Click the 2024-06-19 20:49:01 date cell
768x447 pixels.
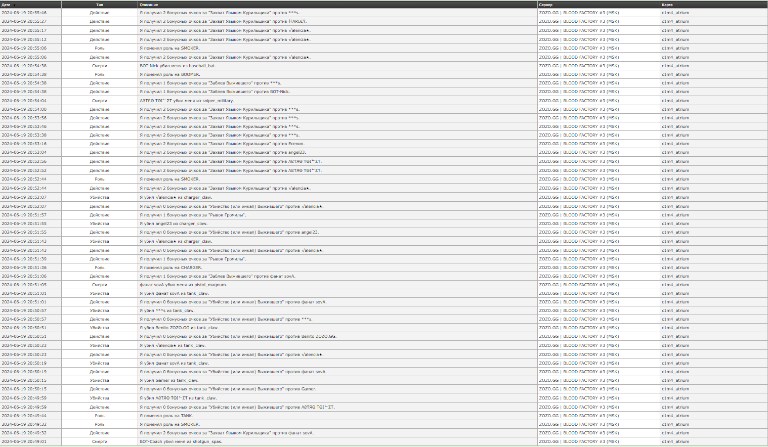pyautogui.click(x=24, y=441)
